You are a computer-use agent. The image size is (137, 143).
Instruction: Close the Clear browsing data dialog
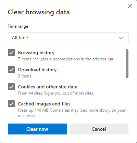[x=130, y=6]
